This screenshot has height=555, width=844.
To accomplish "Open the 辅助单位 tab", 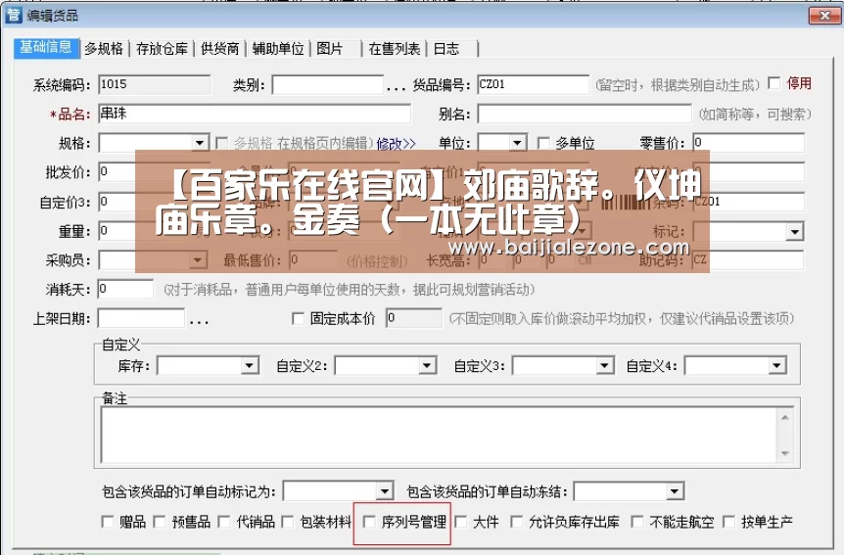I will 278,48.
